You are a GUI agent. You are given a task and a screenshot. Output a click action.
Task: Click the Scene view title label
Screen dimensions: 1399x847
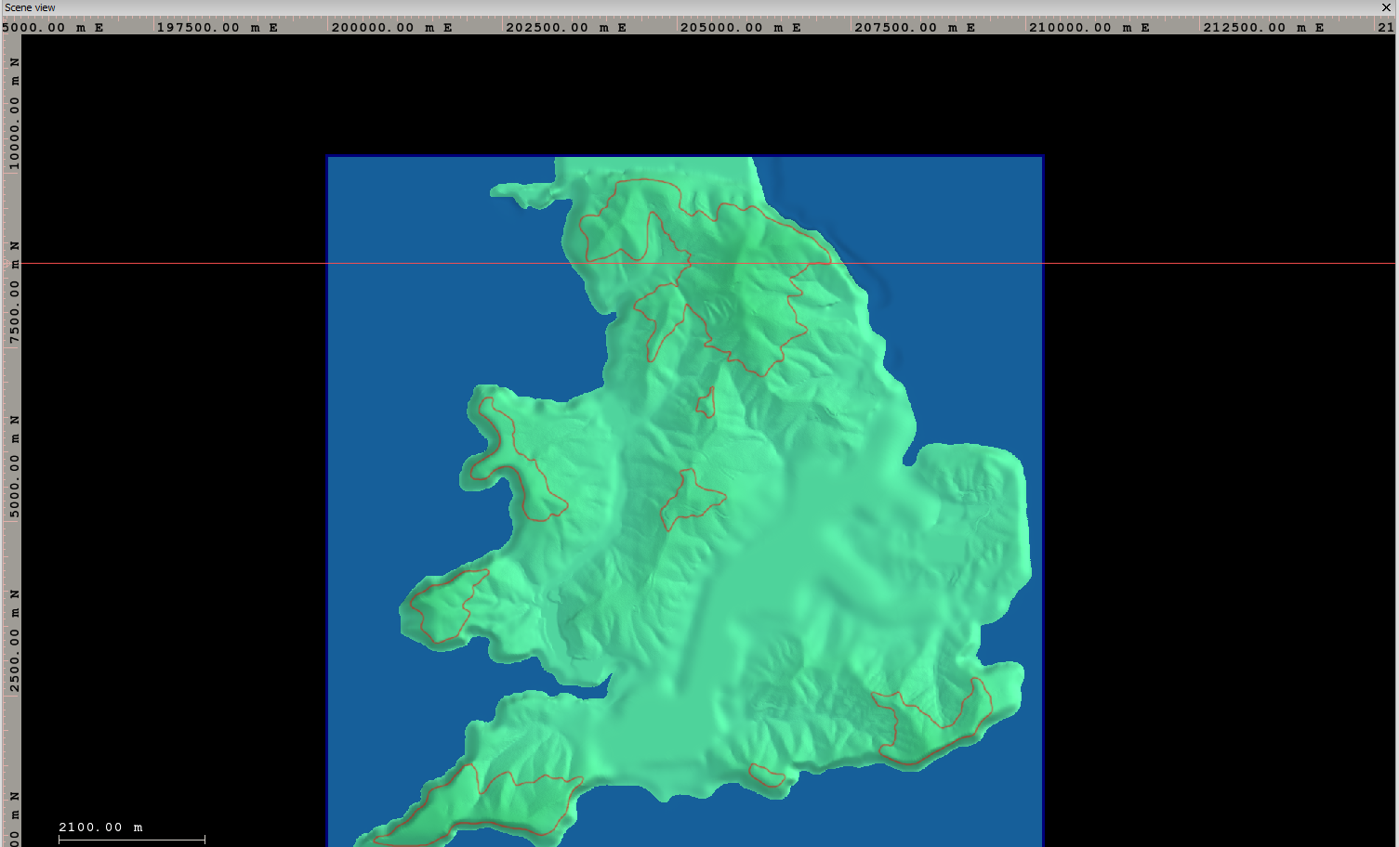30,7
